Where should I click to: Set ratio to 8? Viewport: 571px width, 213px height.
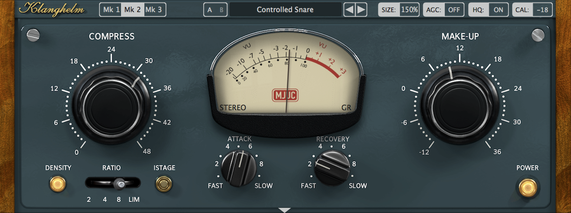[119, 199]
